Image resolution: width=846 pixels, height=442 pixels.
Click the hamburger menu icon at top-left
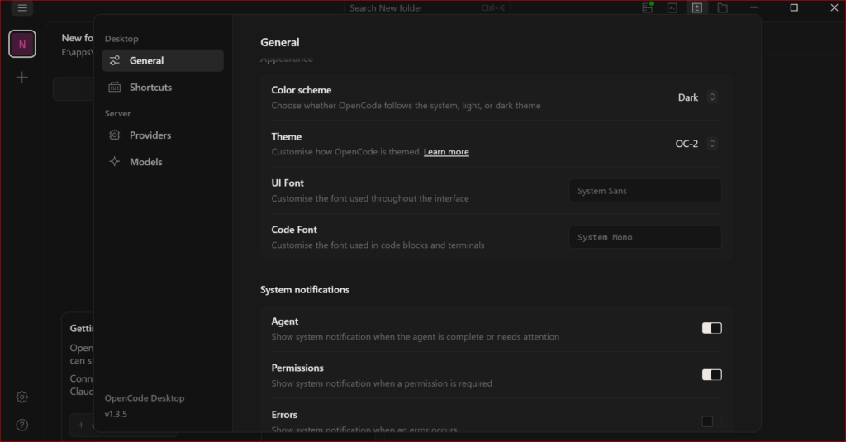pos(22,8)
